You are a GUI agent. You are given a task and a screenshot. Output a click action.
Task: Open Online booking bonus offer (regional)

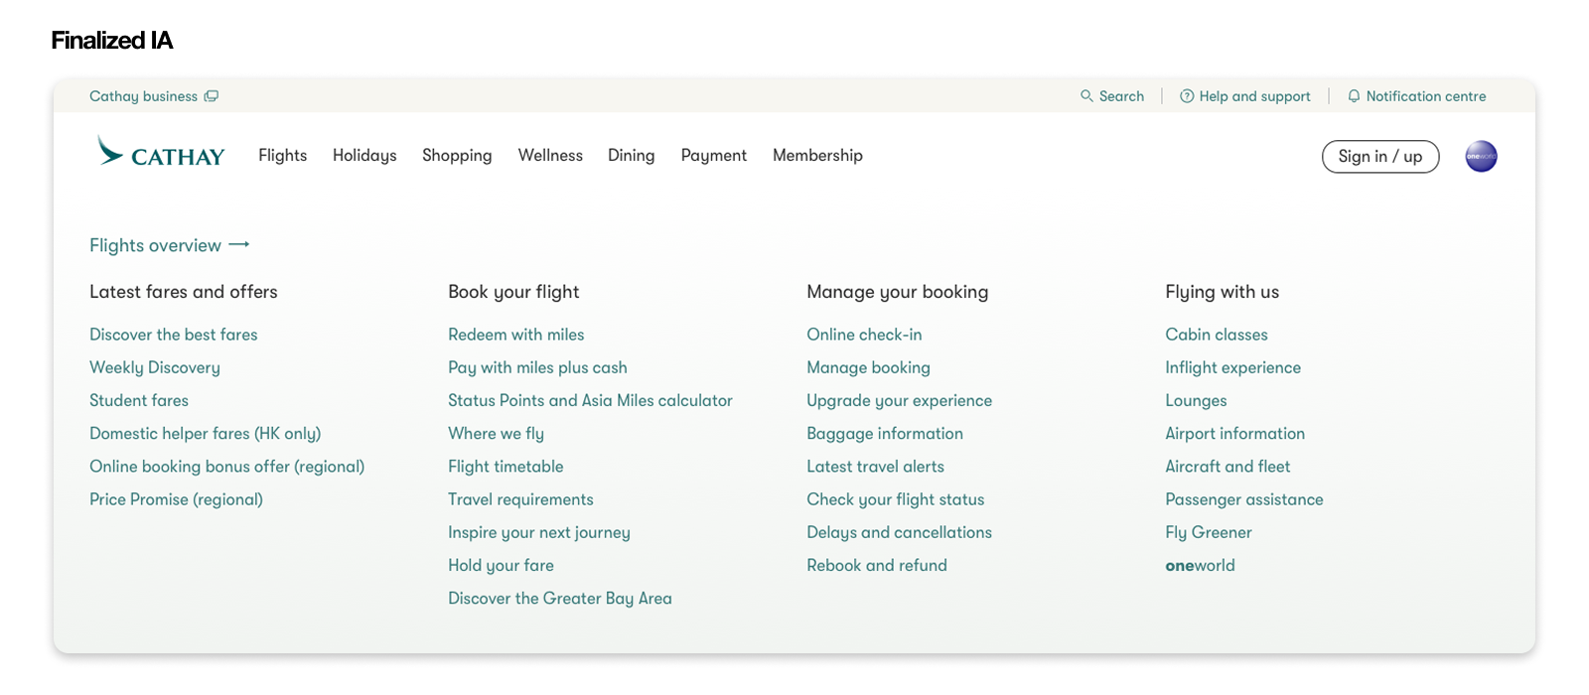click(x=227, y=467)
